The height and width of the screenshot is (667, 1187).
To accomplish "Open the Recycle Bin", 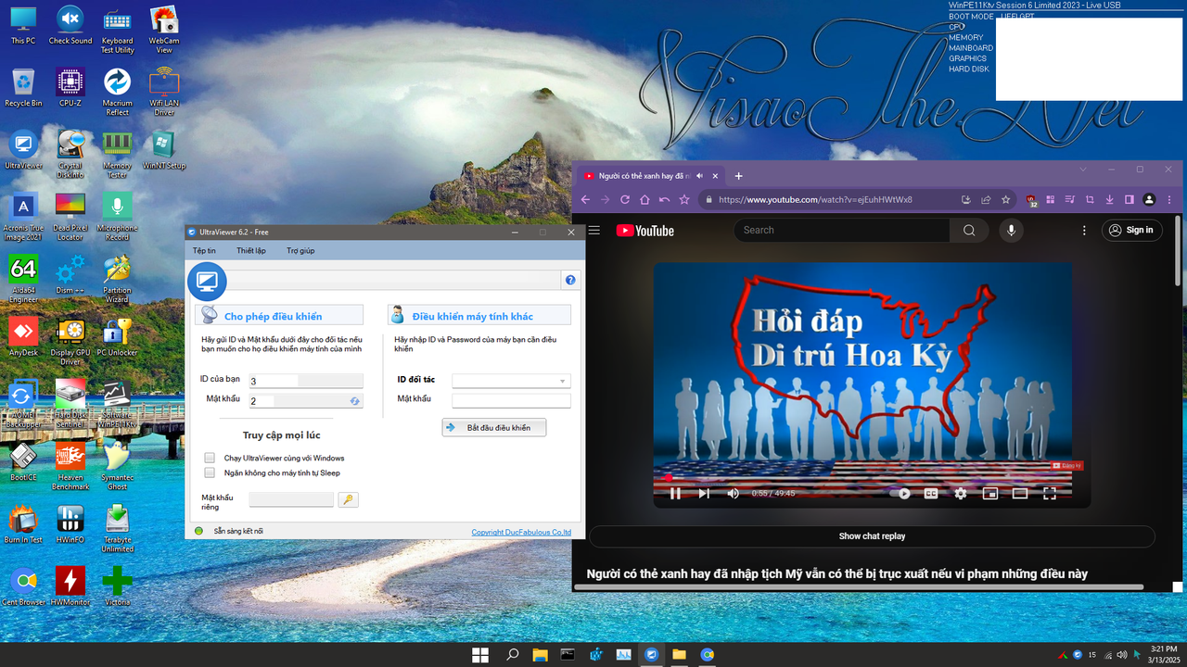I will pyautogui.click(x=23, y=87).
